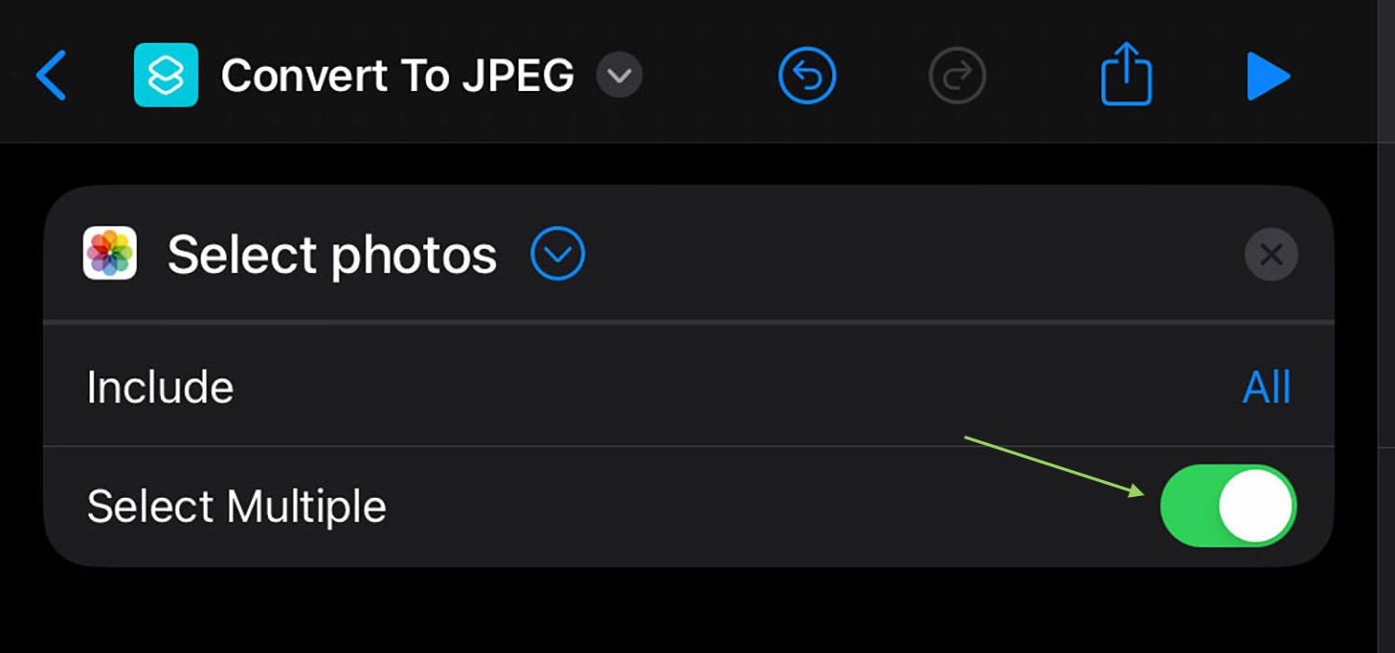Image resolution: width=1395 pixels, height=653 pixels.
Task: Disable the Select Multiple switch
Action: coord(1229,506)
